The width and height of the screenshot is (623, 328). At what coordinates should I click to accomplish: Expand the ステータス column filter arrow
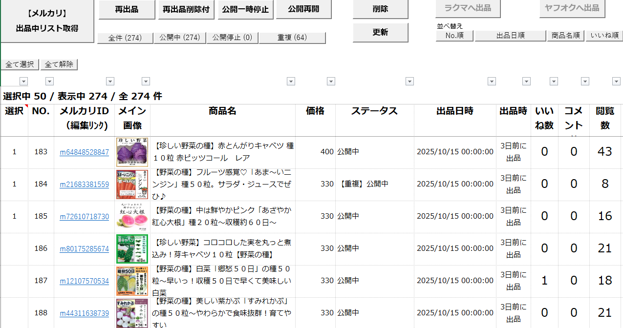409,82
